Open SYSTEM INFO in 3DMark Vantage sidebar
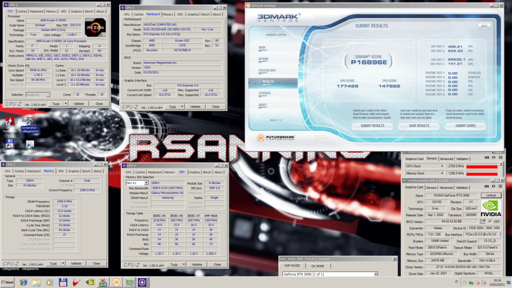The width and height of the screenshot is (512, 288). [267, 70]
